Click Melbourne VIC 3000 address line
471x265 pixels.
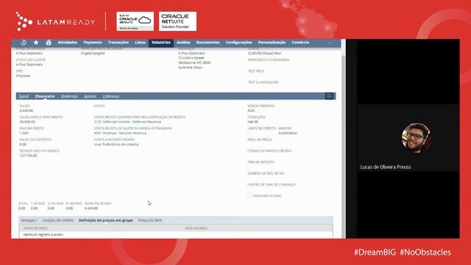click(x=194, y=63)
